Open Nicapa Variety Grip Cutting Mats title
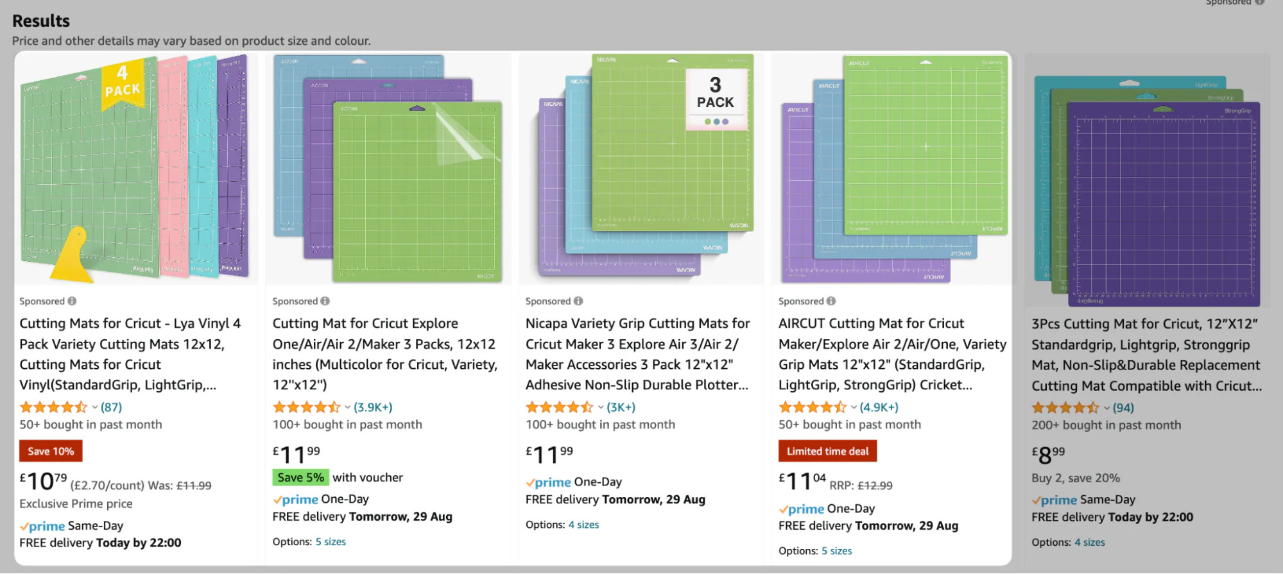This screenshot has width=1283, height=574. [x=637, y=354]
